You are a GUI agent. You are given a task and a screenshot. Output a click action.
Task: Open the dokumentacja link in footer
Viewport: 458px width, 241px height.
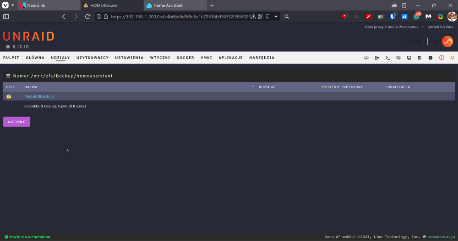coord(442,237)
